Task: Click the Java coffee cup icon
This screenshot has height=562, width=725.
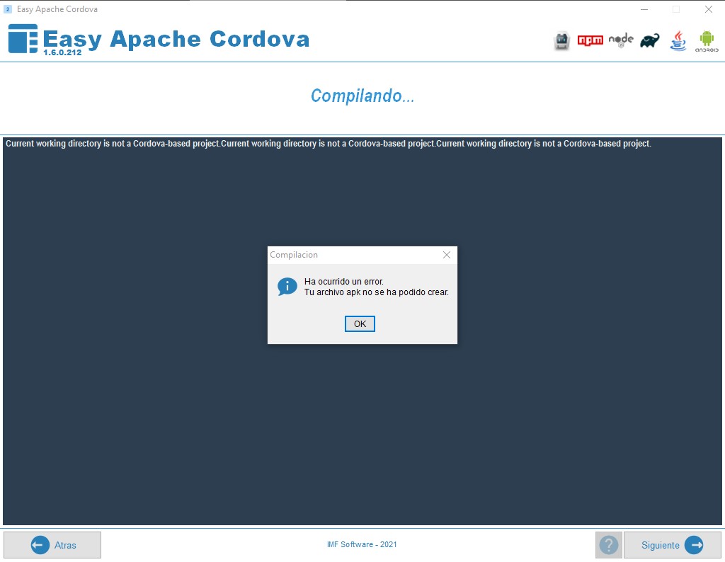Action: click(x=678, y=40)
